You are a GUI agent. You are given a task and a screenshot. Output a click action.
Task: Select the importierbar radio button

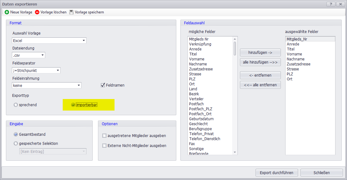pos(73,105)
